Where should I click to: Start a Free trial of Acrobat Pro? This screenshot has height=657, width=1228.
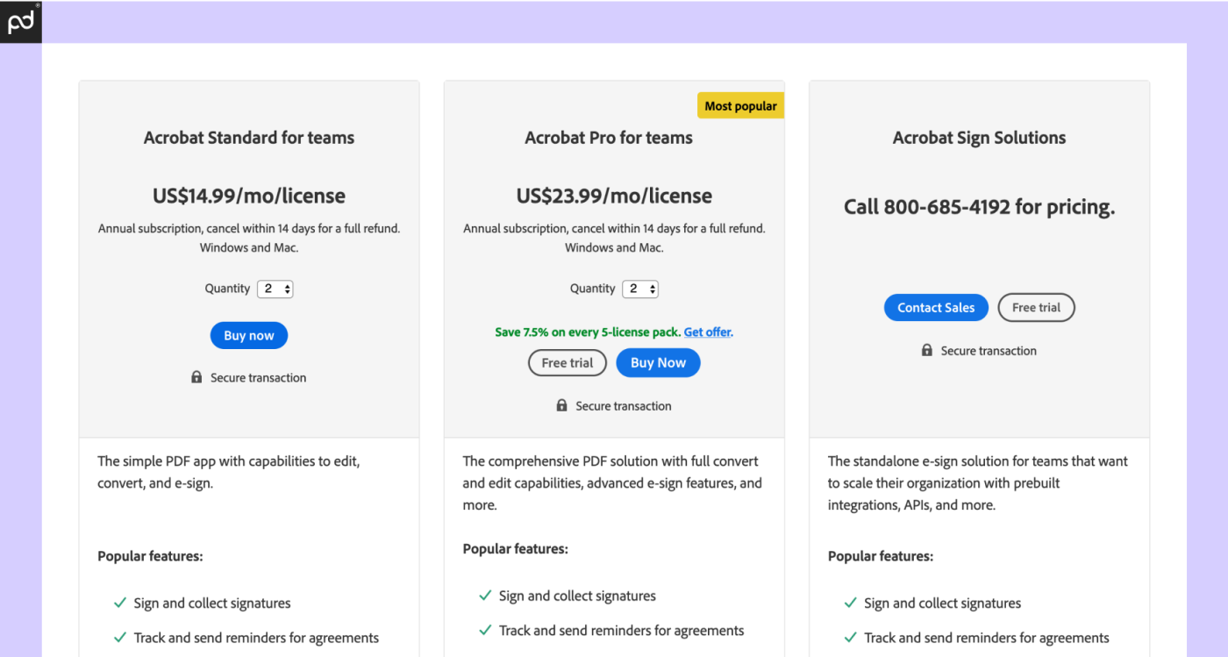coord(567,362)
